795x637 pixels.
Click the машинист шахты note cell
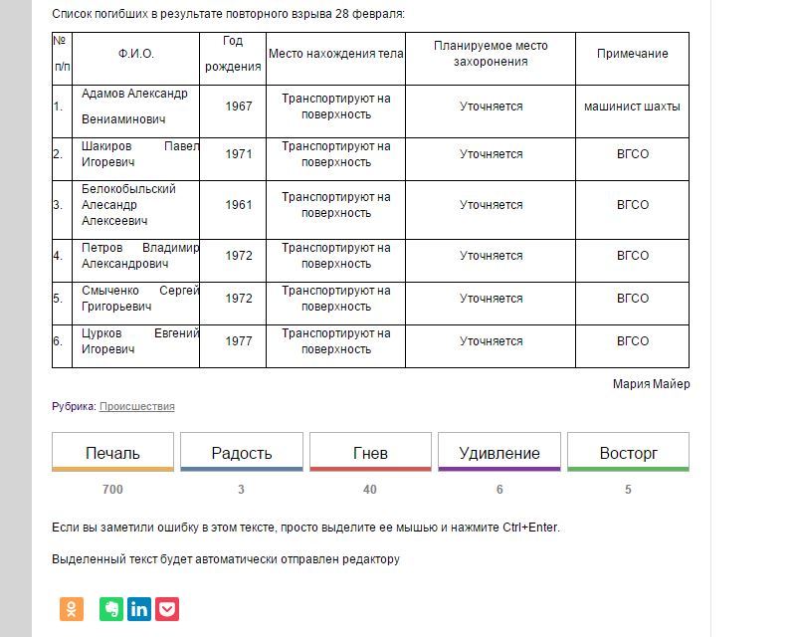click(632, 106)
